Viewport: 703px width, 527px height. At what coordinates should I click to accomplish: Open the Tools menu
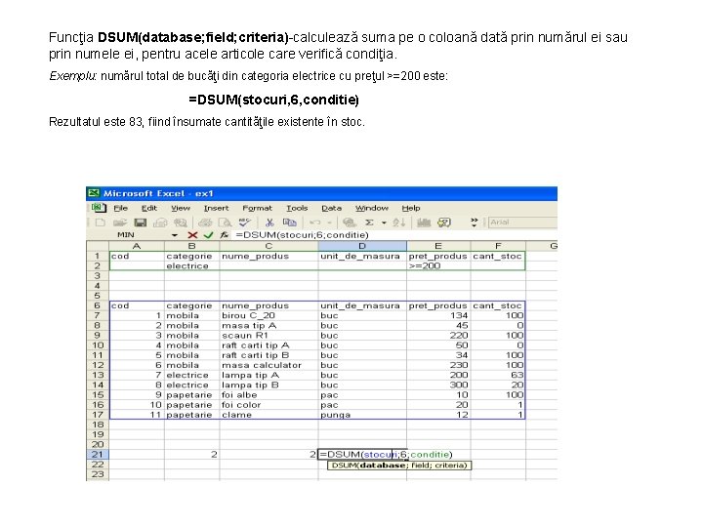tap(297, 208)
